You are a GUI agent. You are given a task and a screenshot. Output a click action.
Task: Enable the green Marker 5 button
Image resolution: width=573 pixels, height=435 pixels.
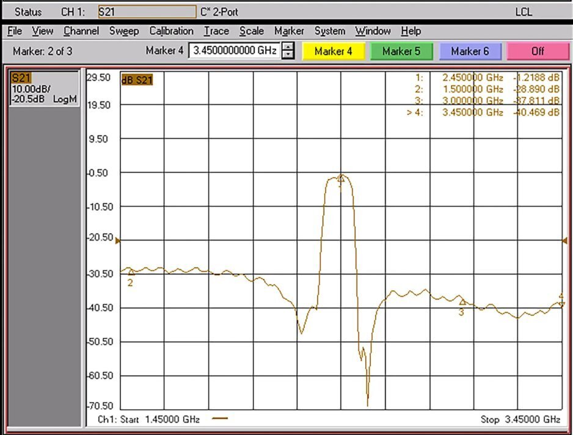point(401,51)
